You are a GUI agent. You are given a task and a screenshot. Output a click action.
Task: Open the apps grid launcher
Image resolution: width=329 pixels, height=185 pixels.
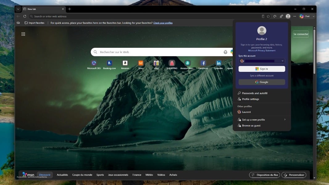(x=23, y=34)
